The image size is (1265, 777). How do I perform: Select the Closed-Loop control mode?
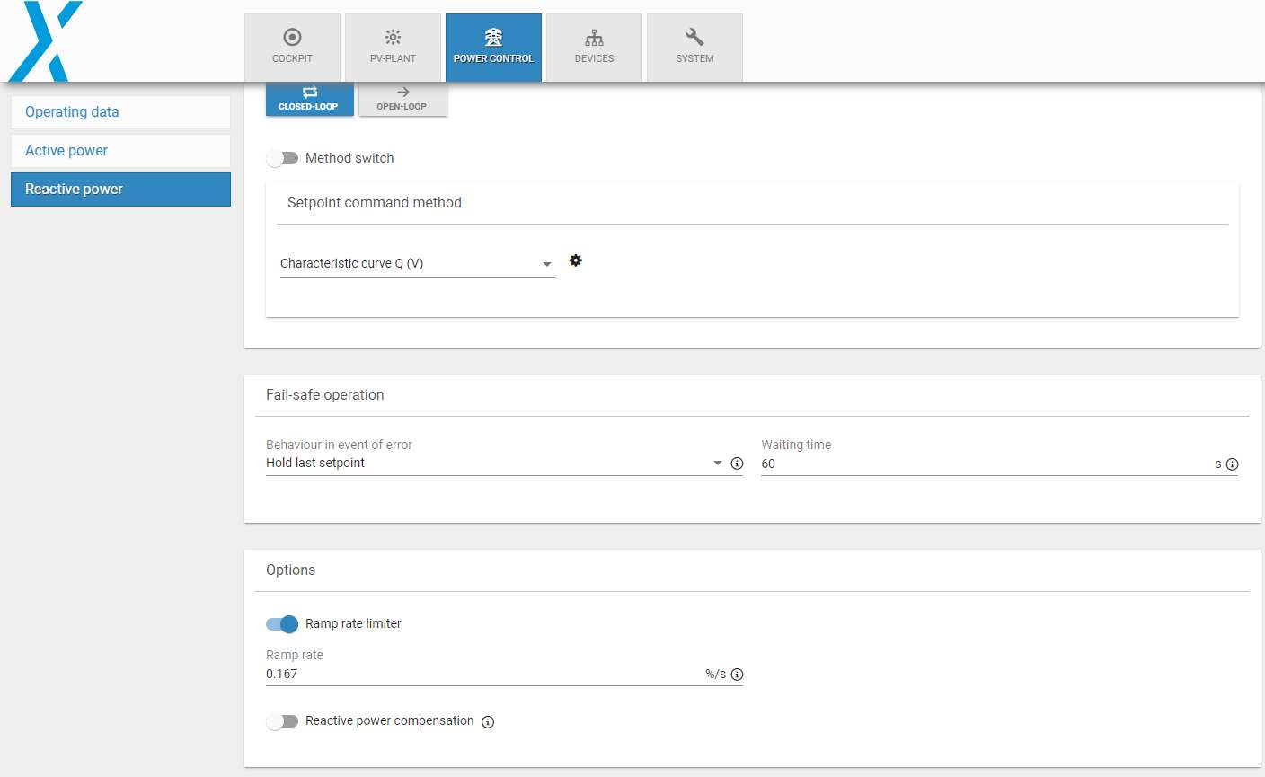pyautogui.click(x=309, y=98)
